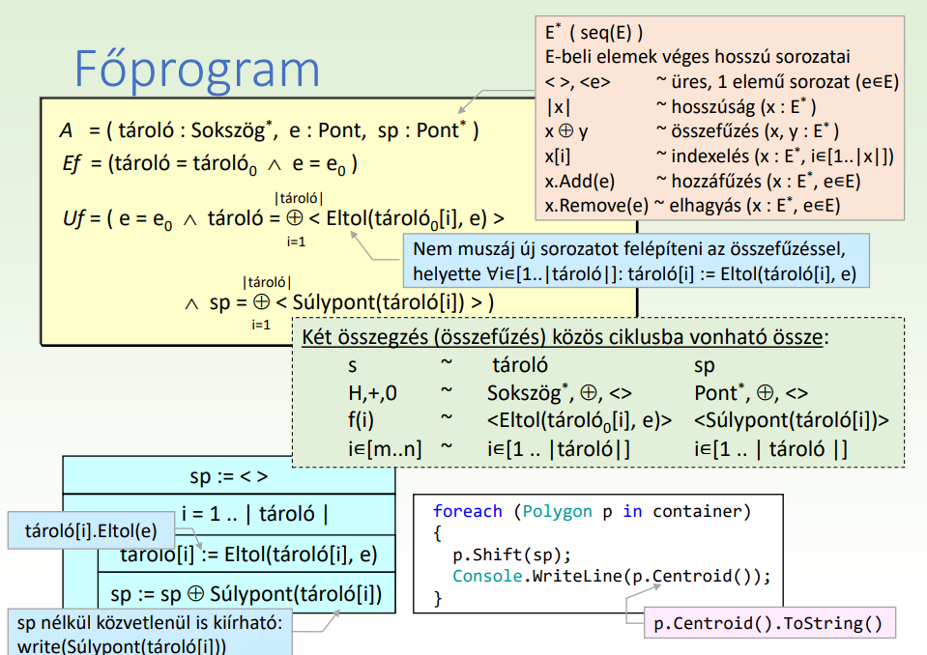Click the 'p.Shift(sp);' code line
Screen dimensions: 927x655
[x=511, y=555]
